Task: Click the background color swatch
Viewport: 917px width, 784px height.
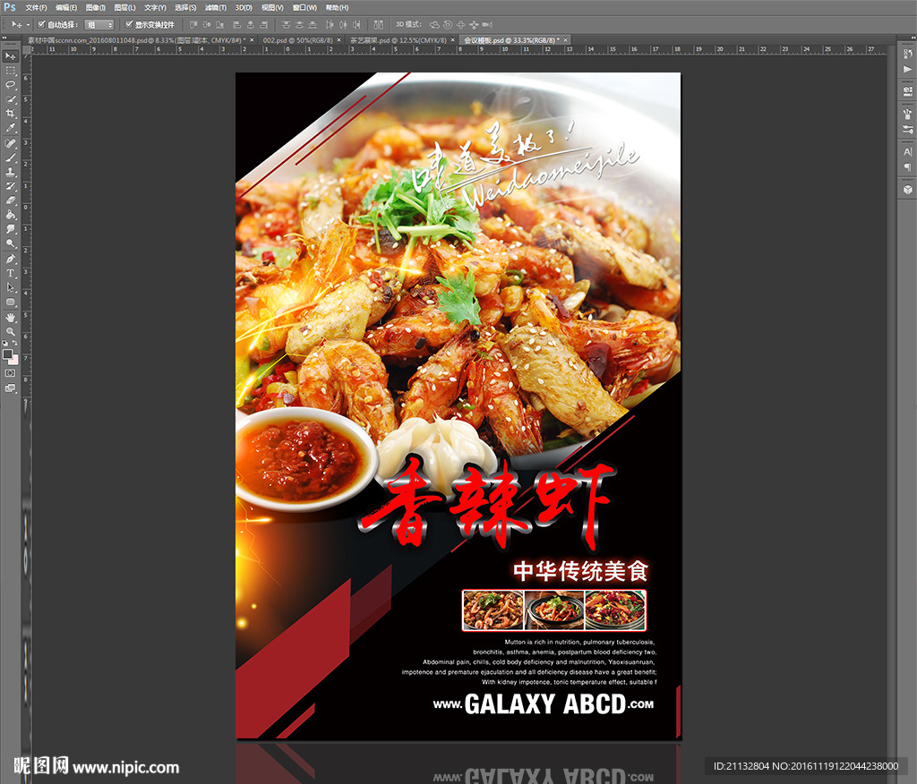Action: (14, 360)
